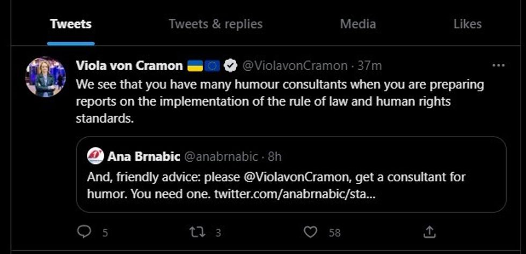This screenshot has height=254, width=526.
Task: Like the tweet with heart icon
Action: pos(311,232)
